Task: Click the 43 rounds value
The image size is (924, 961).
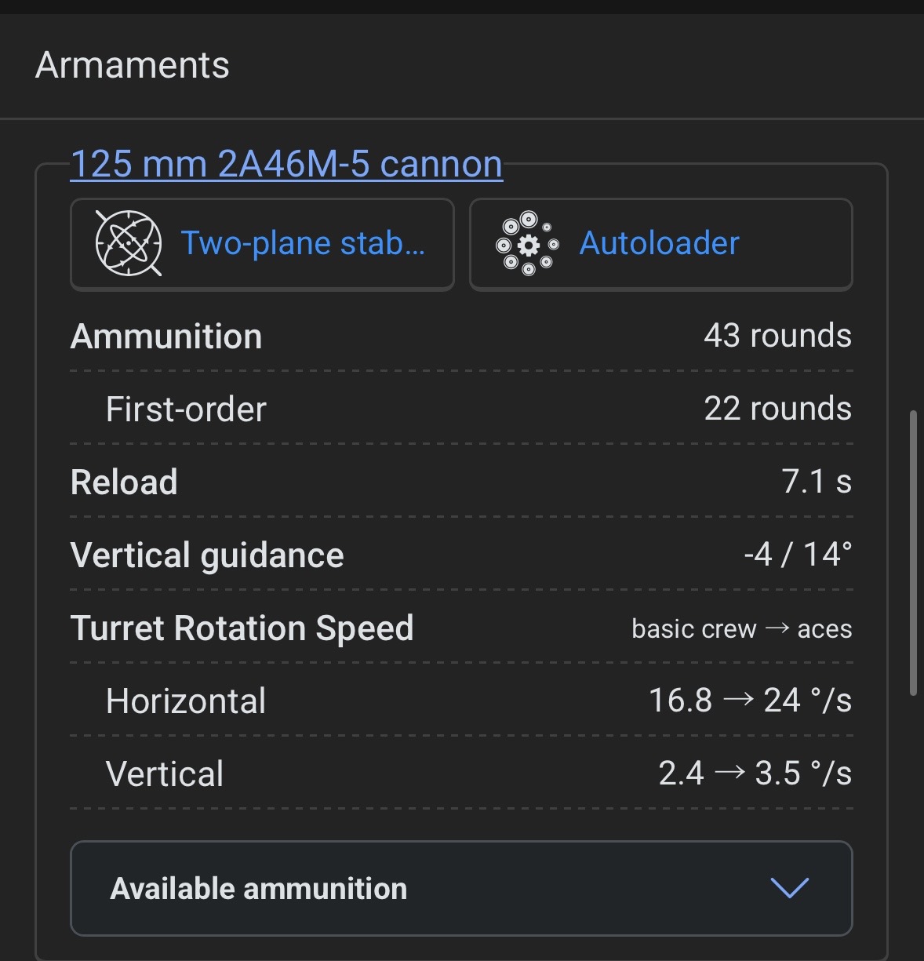Action: tap(777, 336)
